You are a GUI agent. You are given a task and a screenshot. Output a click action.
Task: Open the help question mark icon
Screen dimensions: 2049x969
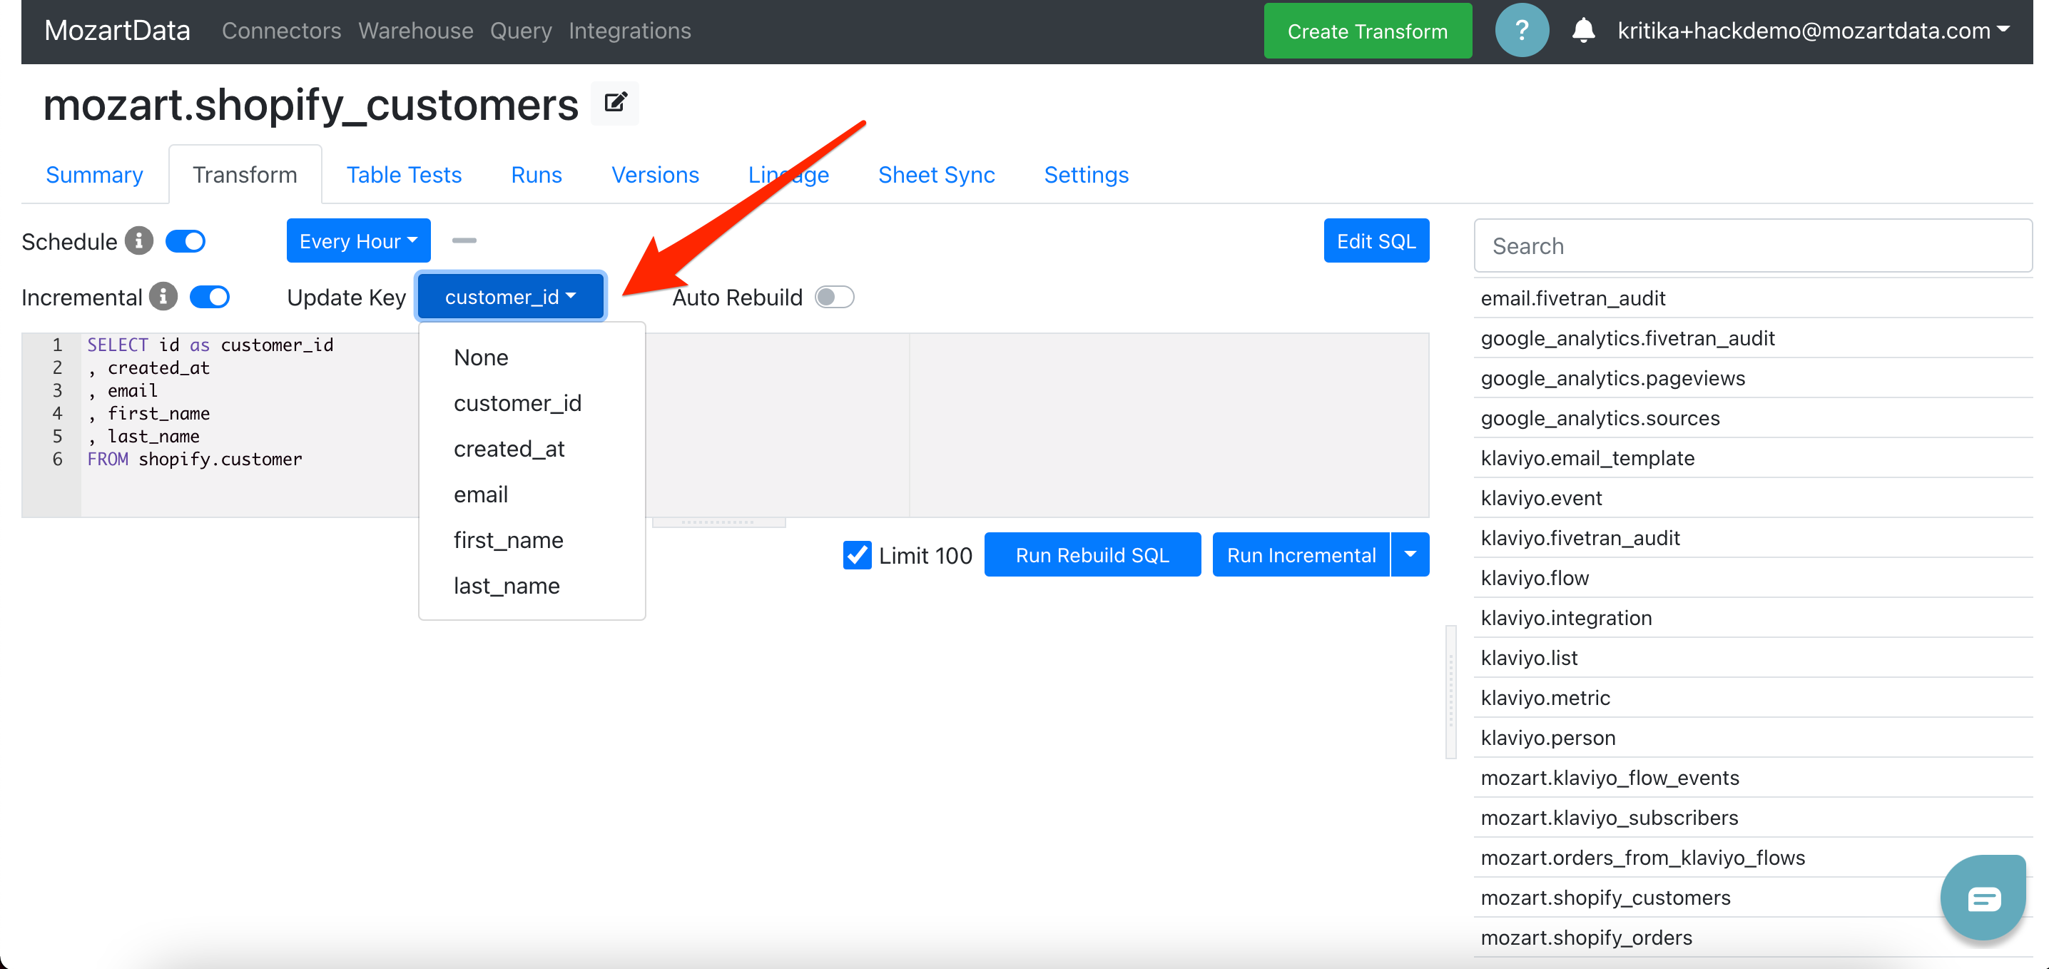(x=1521, y=31)
